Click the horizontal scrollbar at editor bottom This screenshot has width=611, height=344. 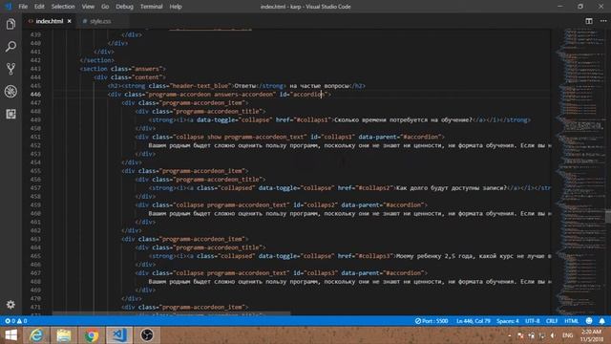[x=172, y=313]
